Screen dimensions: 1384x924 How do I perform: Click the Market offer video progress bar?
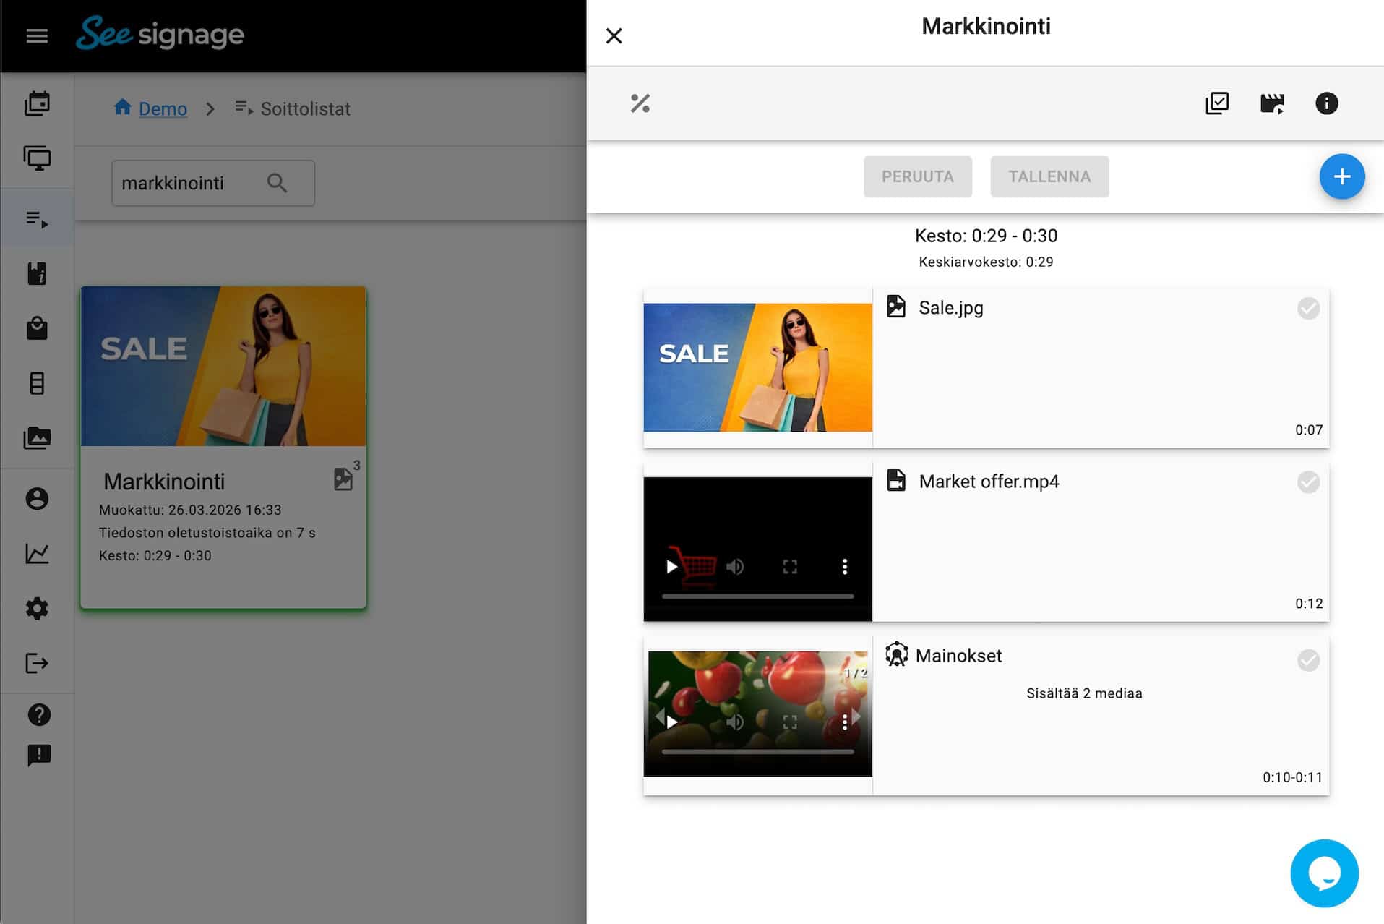(x=757, y=596)
